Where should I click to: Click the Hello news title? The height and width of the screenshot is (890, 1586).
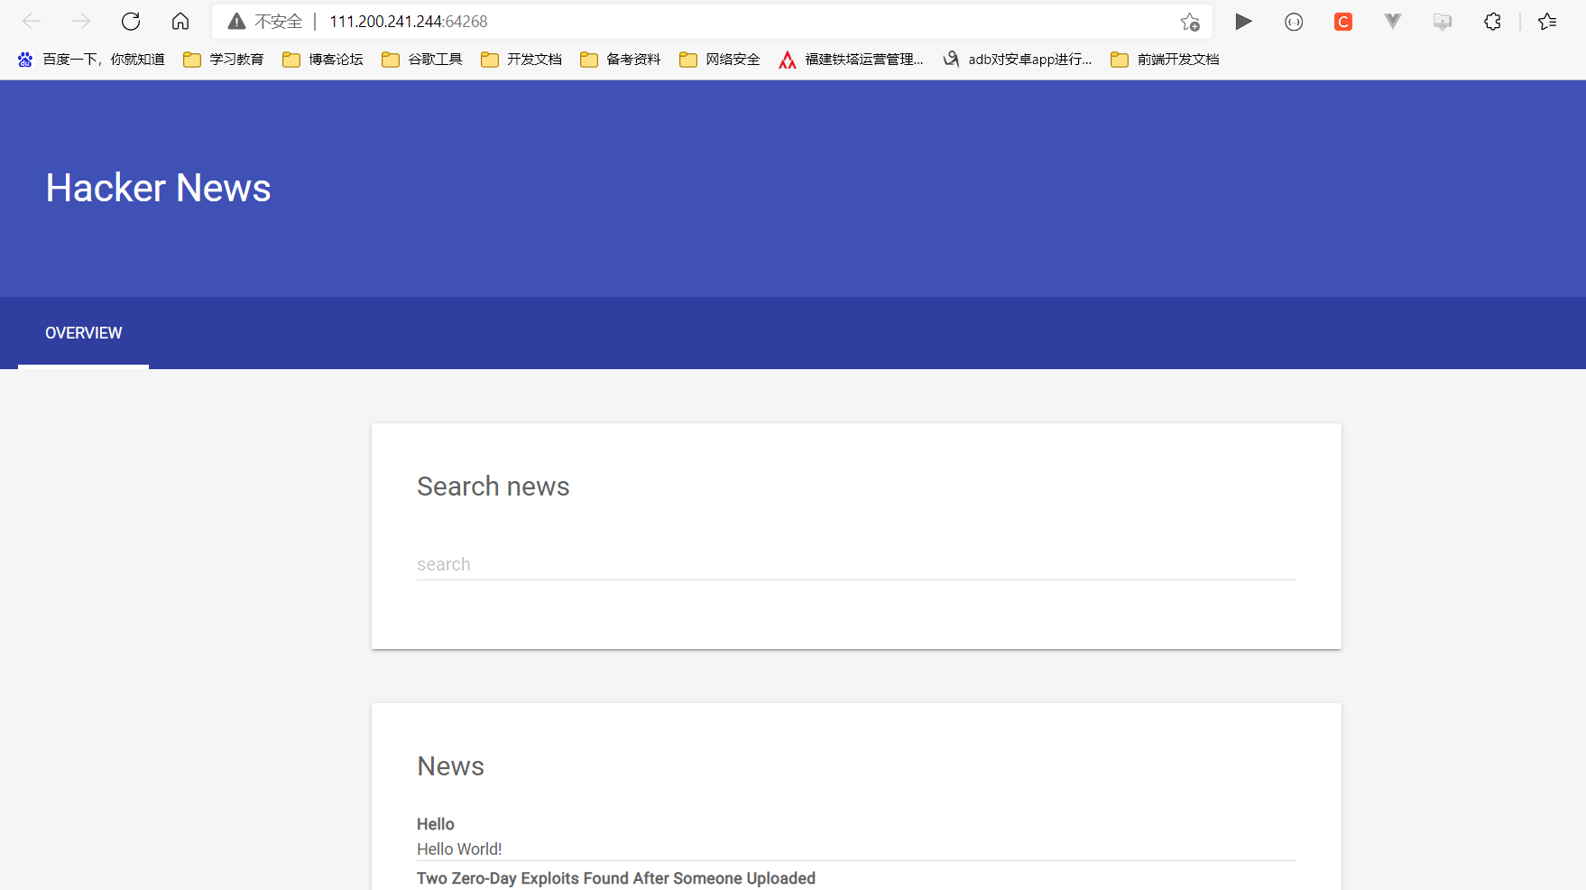(x=436, y=824)
